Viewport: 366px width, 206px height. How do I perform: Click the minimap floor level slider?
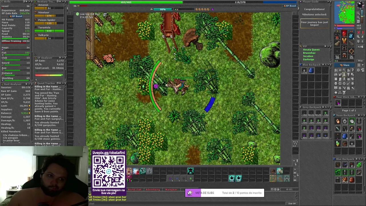[x=362, y=17]
